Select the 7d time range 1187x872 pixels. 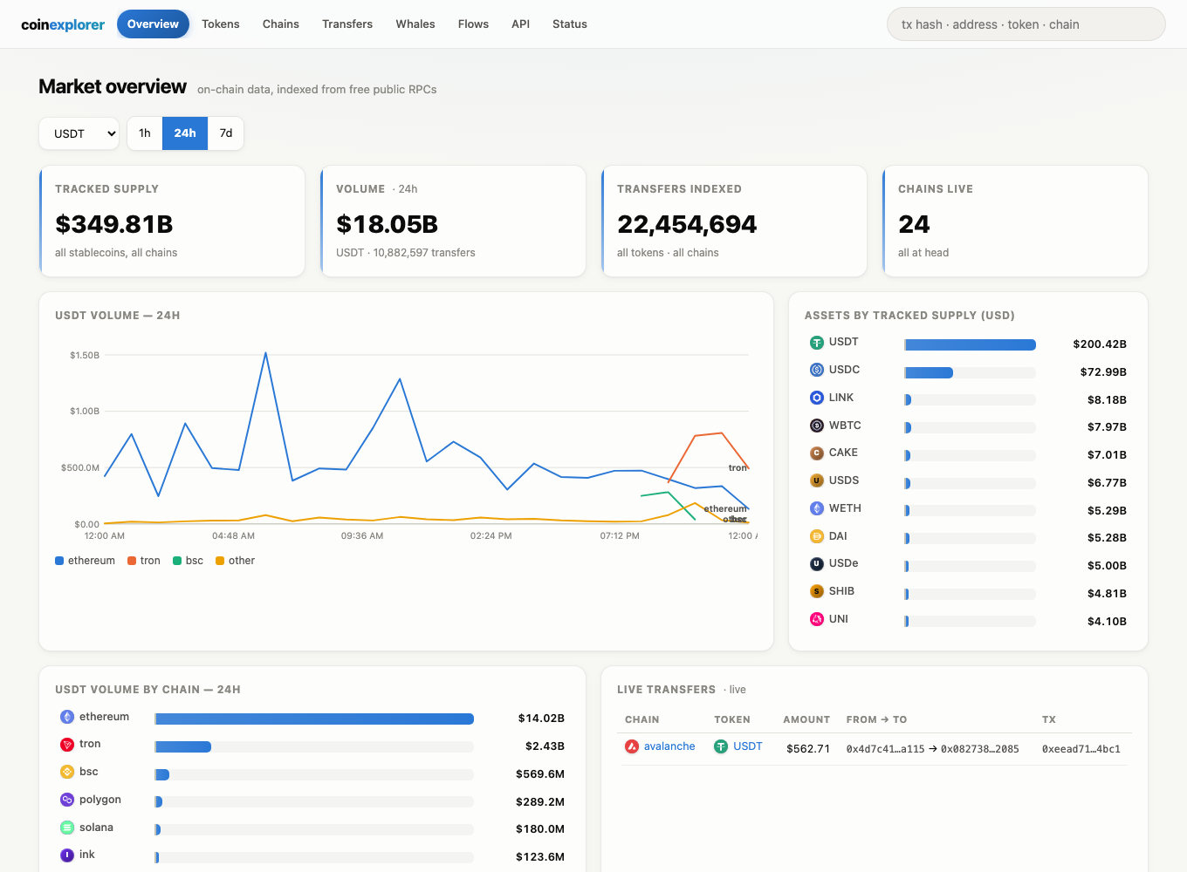coord(226,133)
